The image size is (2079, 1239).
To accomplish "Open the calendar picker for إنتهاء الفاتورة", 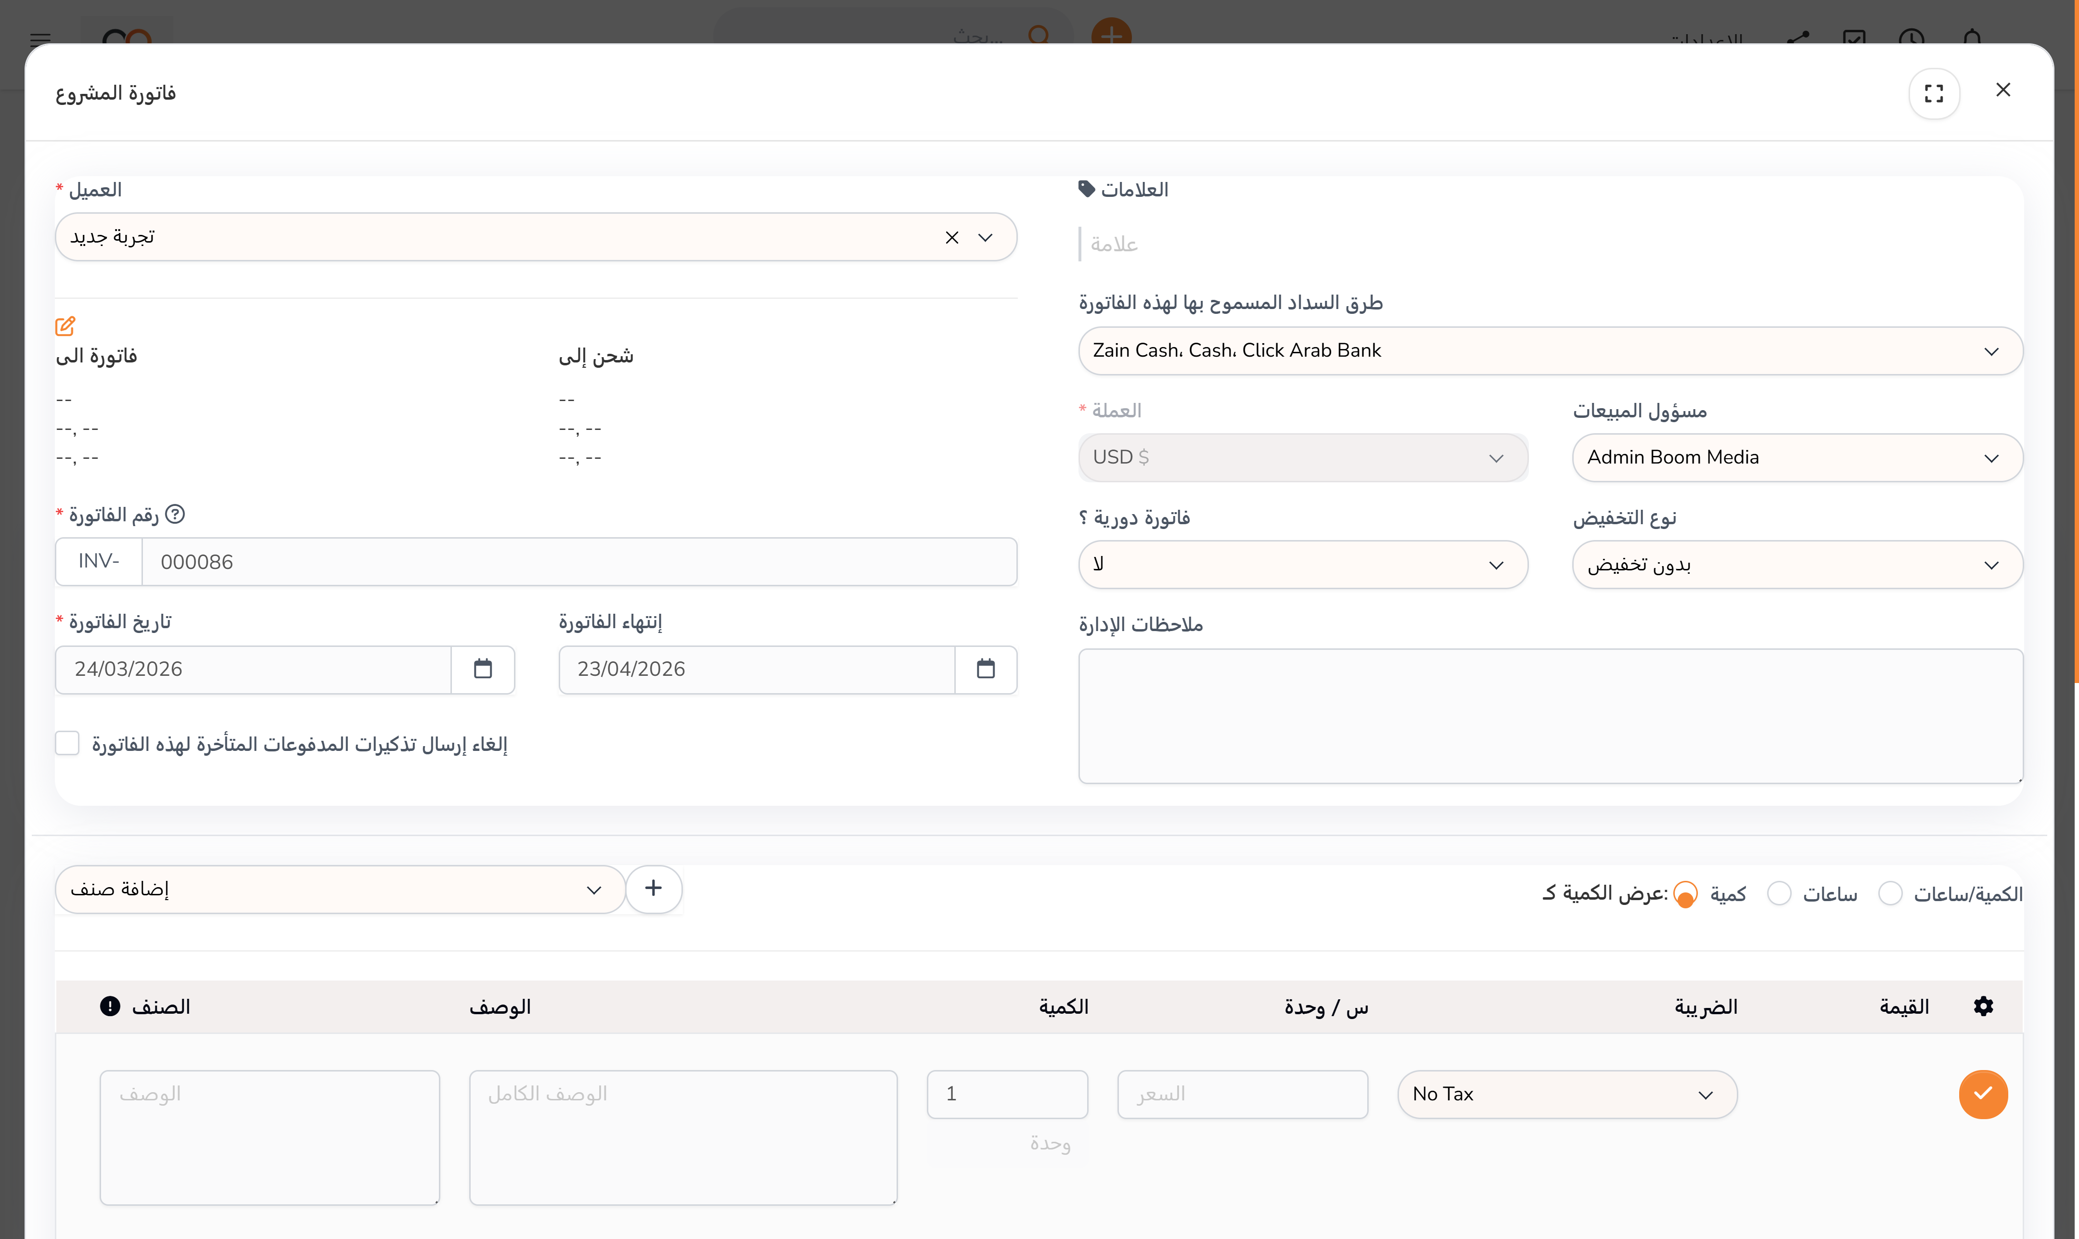I will [986, 669].
